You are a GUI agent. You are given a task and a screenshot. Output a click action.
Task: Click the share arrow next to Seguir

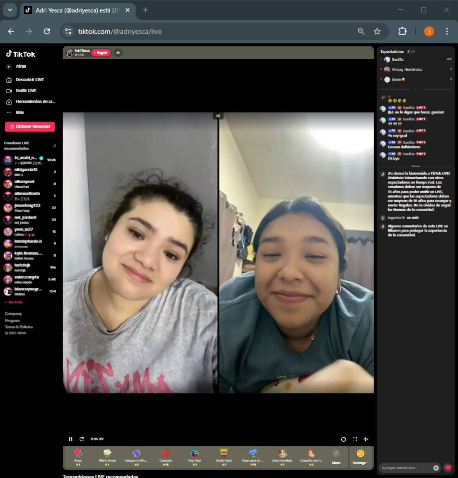(118, 53)
